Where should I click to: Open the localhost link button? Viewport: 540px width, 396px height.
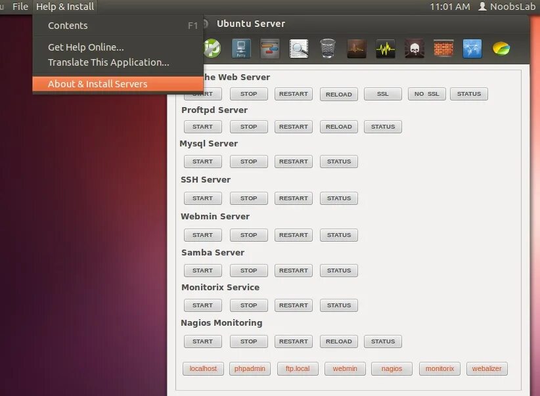pos(203,369)
